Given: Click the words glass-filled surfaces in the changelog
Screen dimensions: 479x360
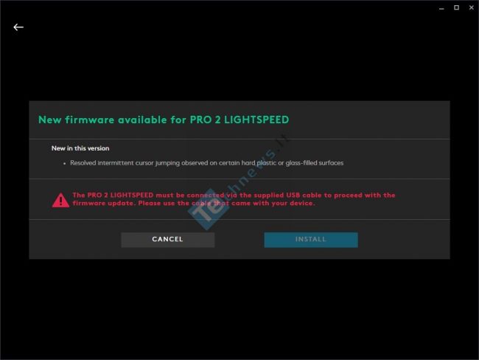Looking at the screenshot, I should [x=315, y=163].
